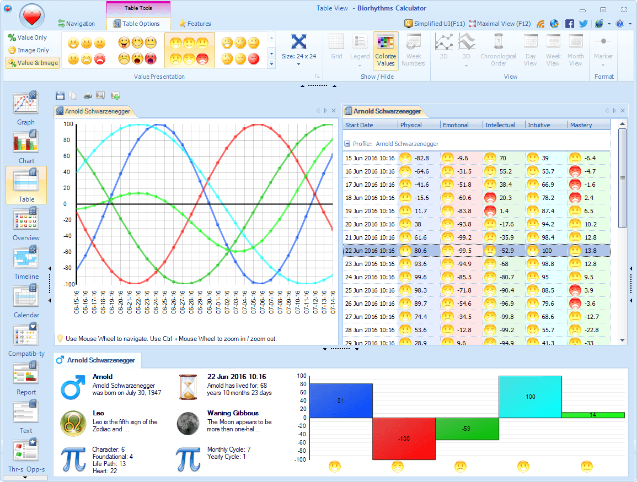The height and width of the screenshot is (482, 637).
Task: Select the Table view sidebar icon
Action: coord(26,185)
